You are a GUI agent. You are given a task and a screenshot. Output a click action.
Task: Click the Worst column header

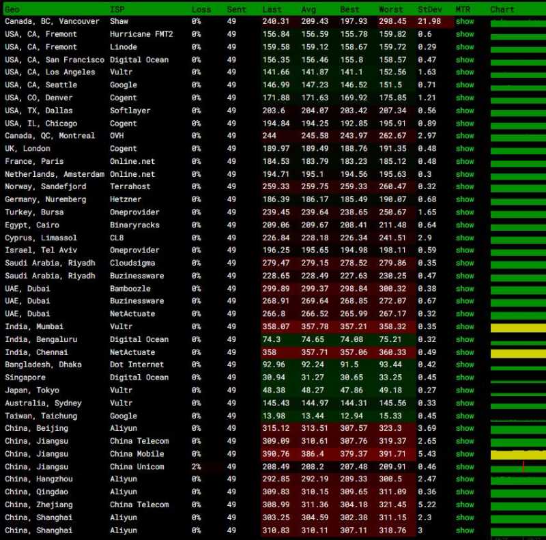[x=390, y=10]
